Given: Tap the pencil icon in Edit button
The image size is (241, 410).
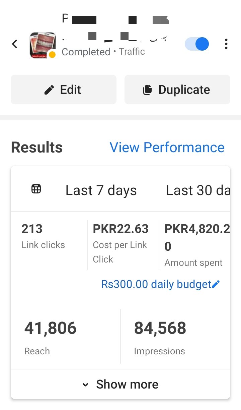Looking at the screenshot, I should (49, 90).
